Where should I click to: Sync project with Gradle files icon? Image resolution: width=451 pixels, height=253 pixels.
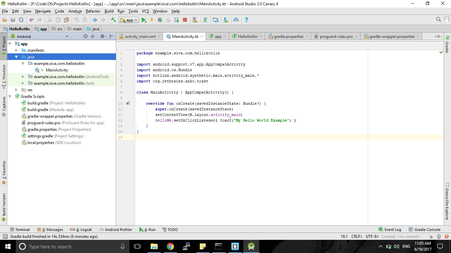205,20
